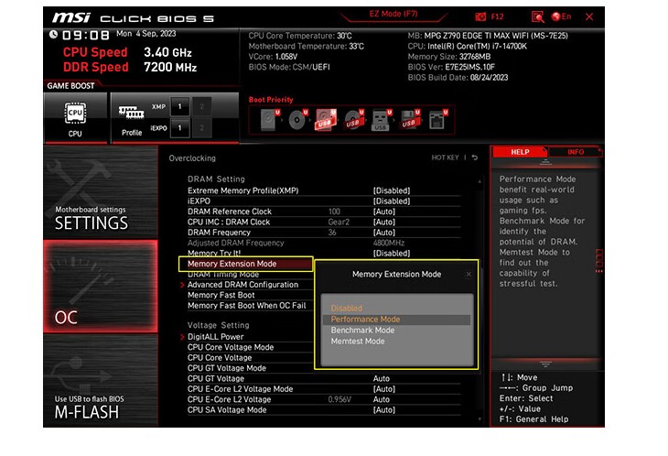
Task: Click the Hot Key back arrow icon
Action: pyautogui.click(x=475, y=157)
